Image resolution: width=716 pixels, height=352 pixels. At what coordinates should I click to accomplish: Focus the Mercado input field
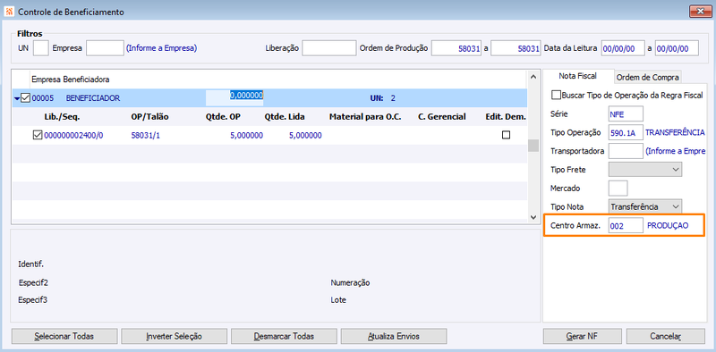tap(618, 188)
